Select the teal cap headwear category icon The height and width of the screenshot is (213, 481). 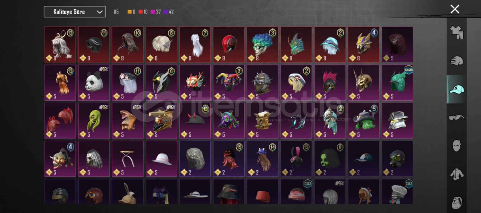tap(457, 89)
